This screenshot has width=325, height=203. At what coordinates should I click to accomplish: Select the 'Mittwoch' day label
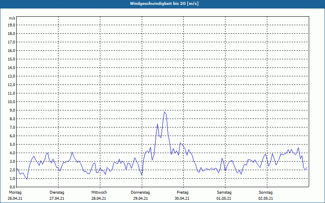click(99, 192)
